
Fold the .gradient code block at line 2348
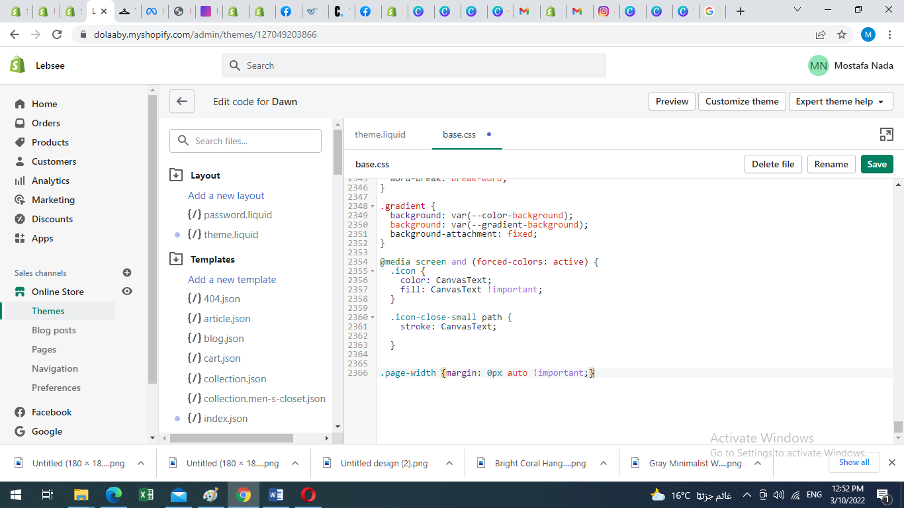tap(372, 206)
